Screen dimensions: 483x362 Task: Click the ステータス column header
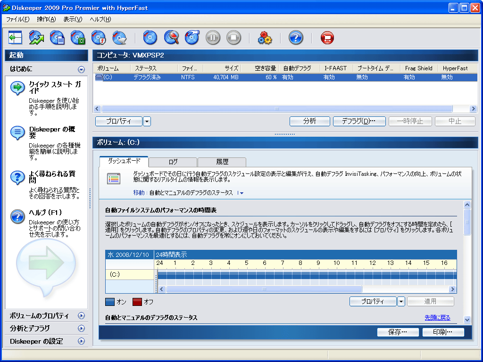(x=154, y=68)
